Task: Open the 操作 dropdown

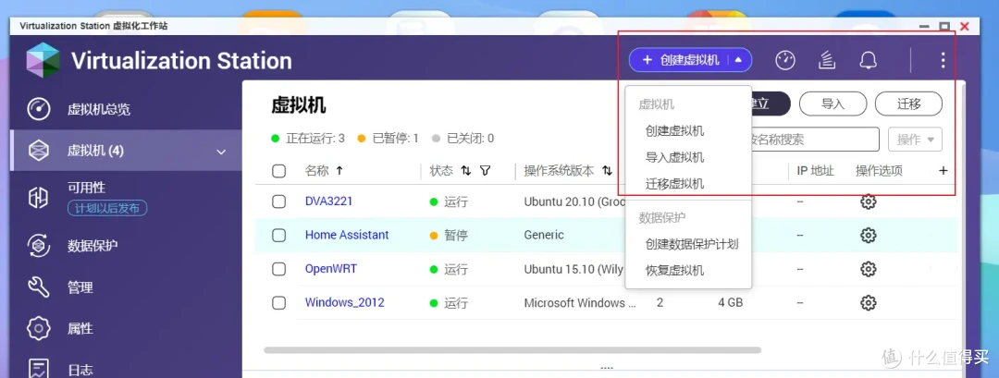Action: pos(915,140)
